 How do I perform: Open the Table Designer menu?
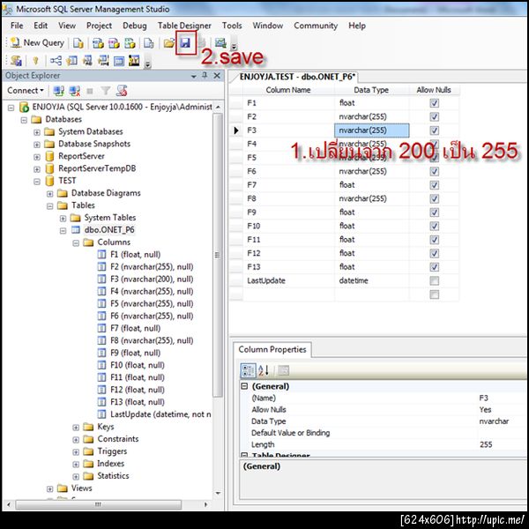184,26
